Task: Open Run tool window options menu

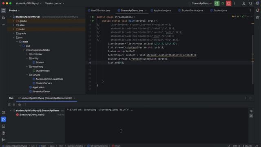Action: pyautogui.click(x=246, y=98)
